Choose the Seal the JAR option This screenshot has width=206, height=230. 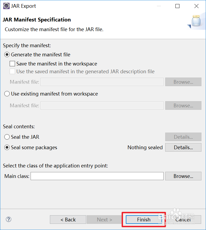[7, 137]
